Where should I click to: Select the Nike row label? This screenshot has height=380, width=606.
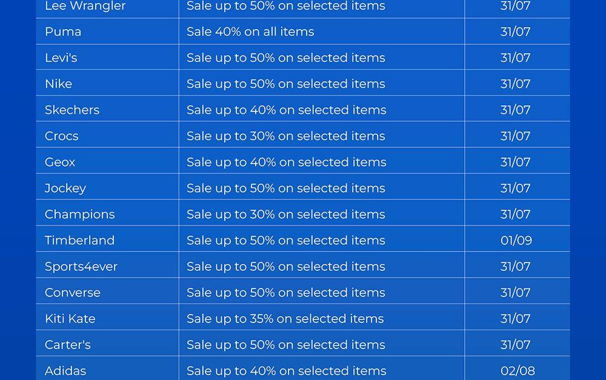coord(58,84)
